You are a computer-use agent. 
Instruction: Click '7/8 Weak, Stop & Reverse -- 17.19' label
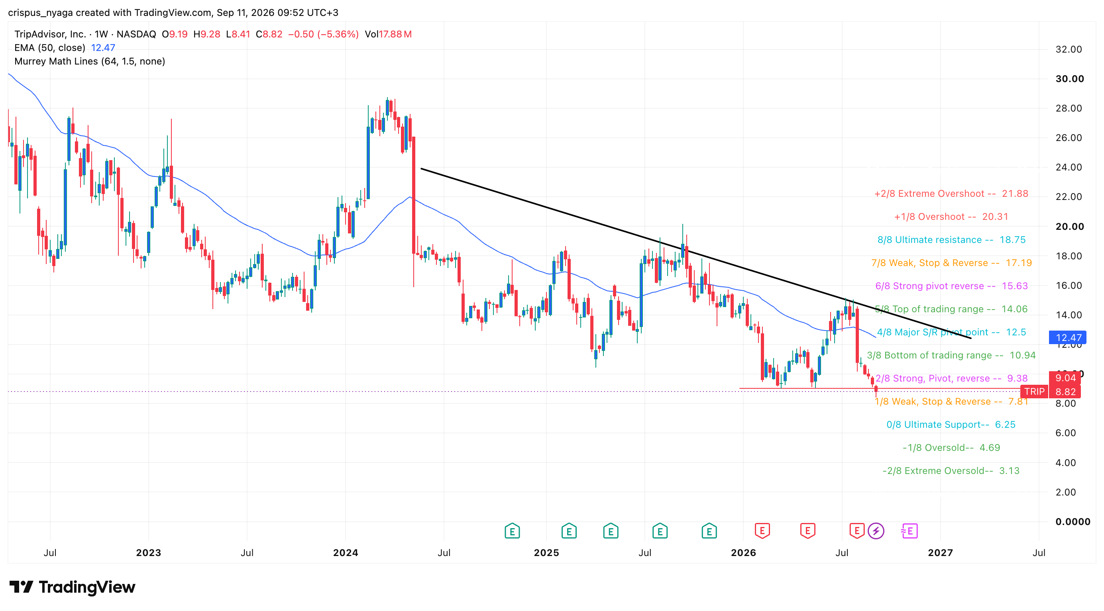point(951,263)
